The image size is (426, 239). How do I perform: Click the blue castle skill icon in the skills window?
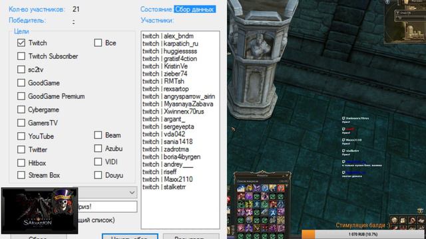[x=241, y=188]
